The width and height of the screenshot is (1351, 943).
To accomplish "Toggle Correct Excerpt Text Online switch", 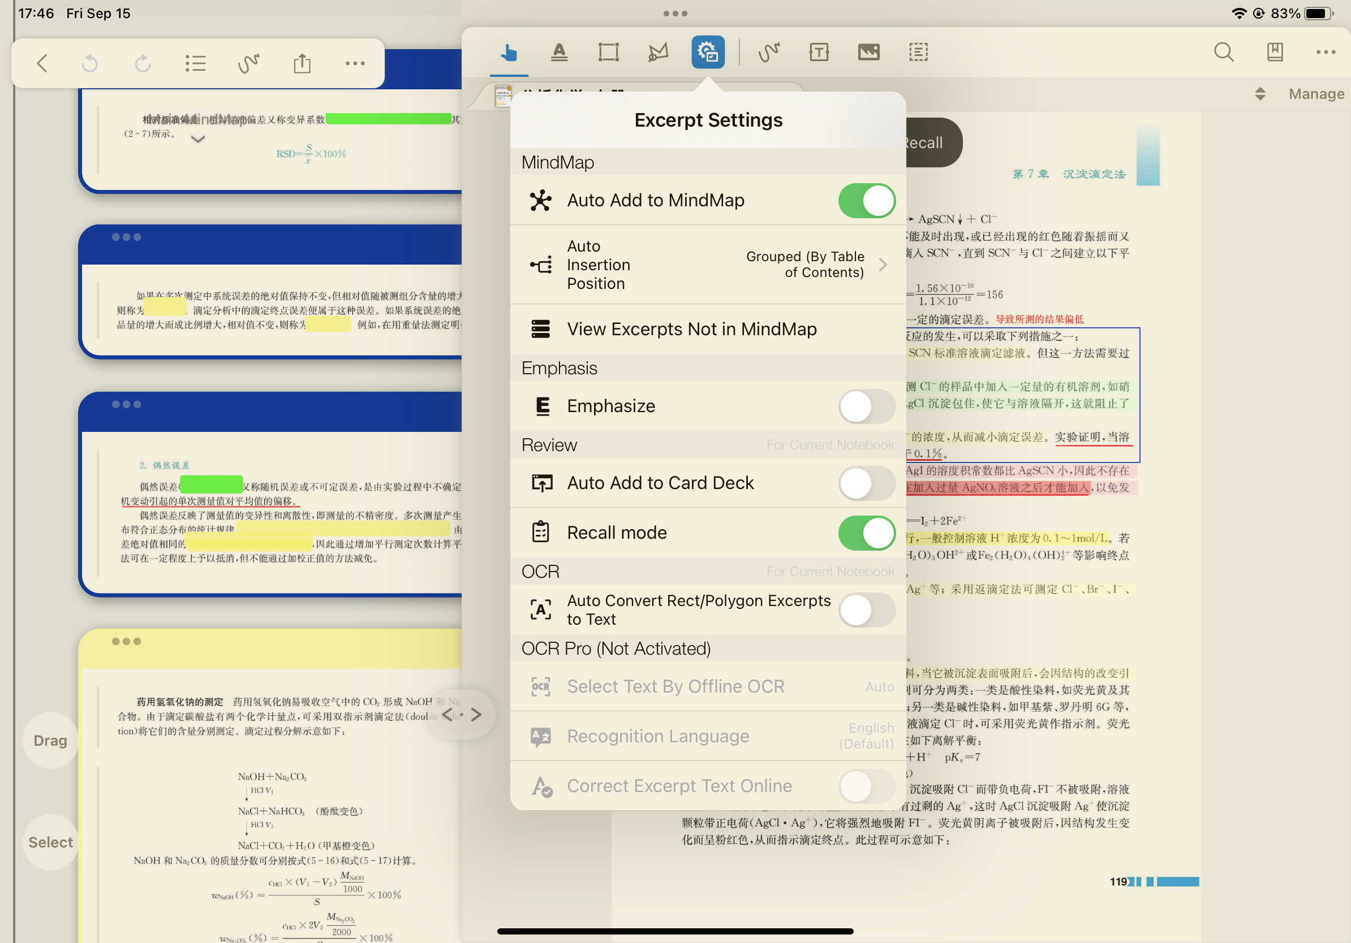I will coord(866,786).
